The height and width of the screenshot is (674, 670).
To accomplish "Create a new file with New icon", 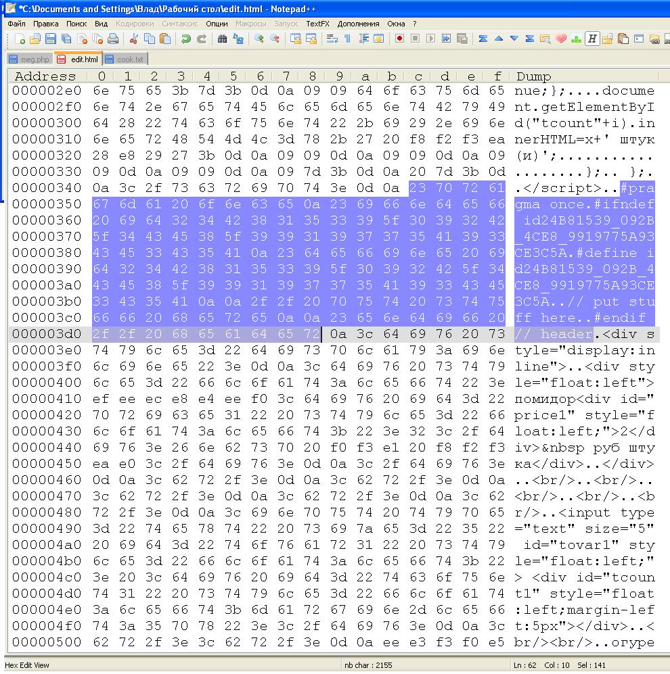I will pos(20,39).
